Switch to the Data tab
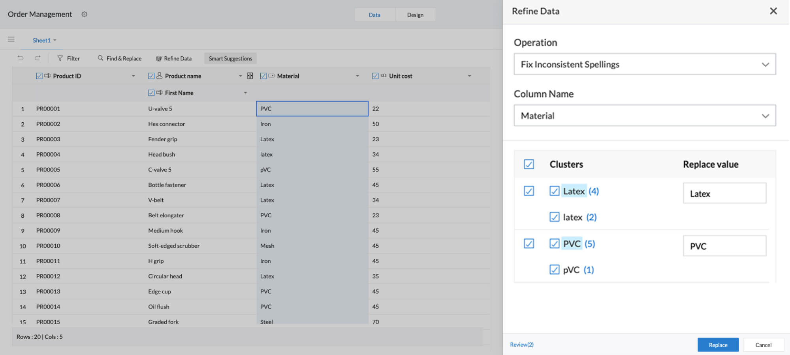Image resolution: width=790 pixels, height=355 pixels. pyautogui.click(x=374, y=15)
